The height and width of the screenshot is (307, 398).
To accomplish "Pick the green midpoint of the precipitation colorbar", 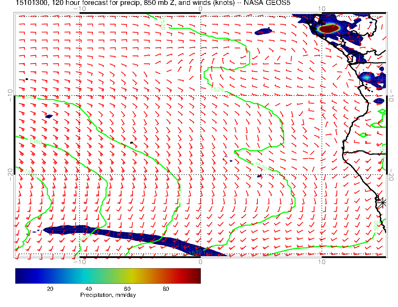I will 108,275.
